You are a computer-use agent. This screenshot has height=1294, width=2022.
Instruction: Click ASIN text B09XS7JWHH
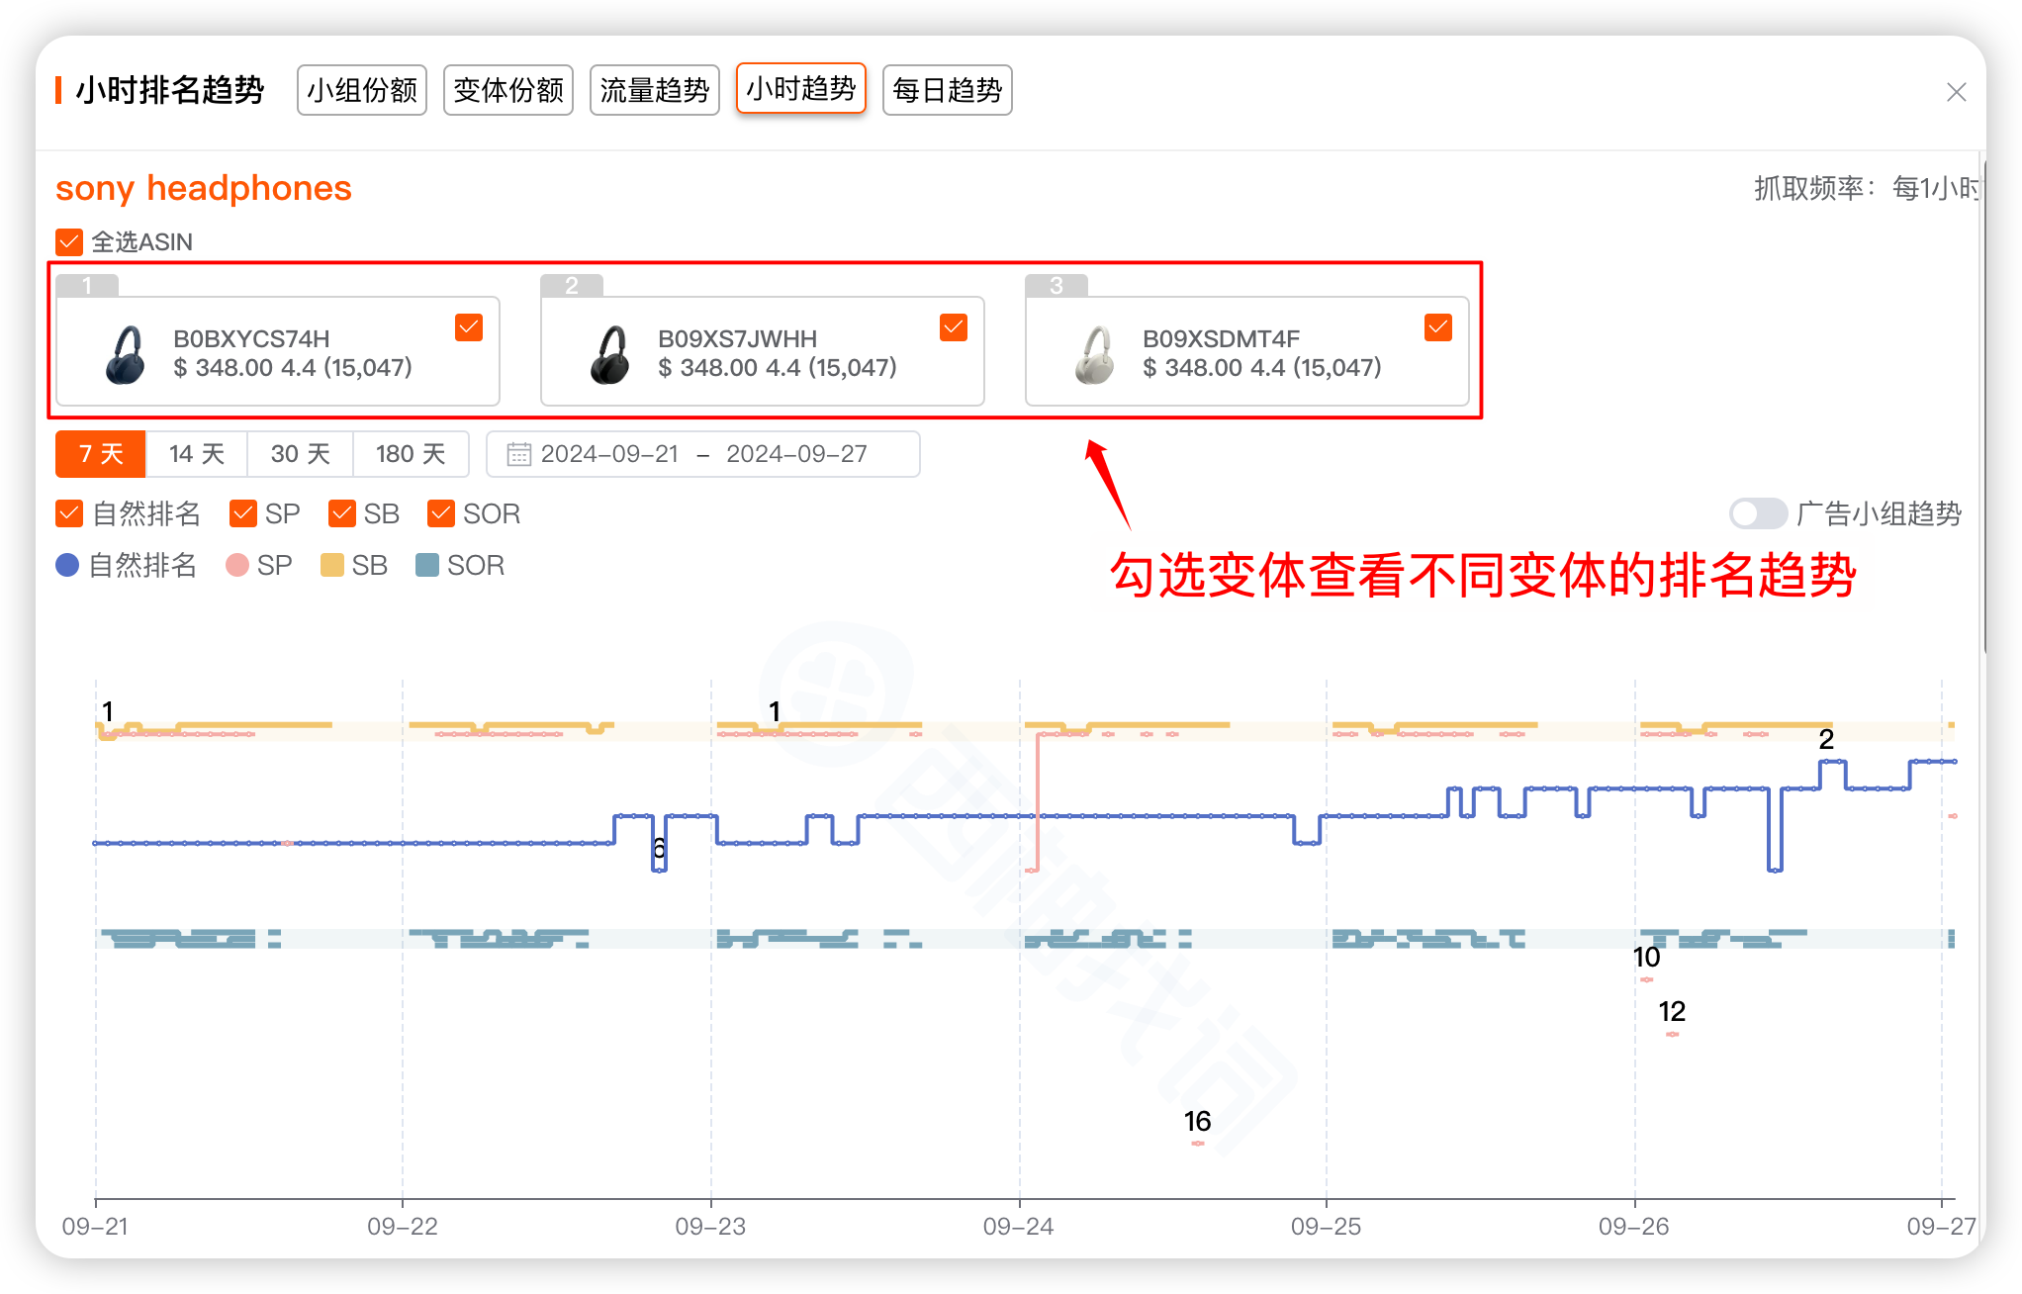[x=737, y=338]
